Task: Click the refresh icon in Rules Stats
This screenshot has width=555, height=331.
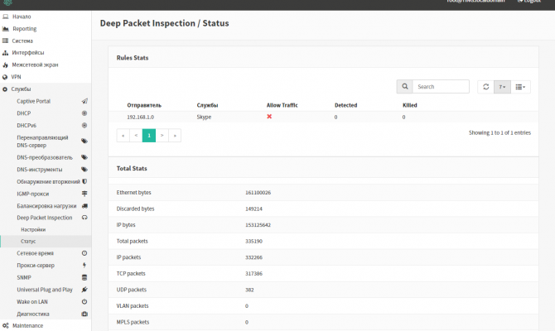Action: pos(485,86)
